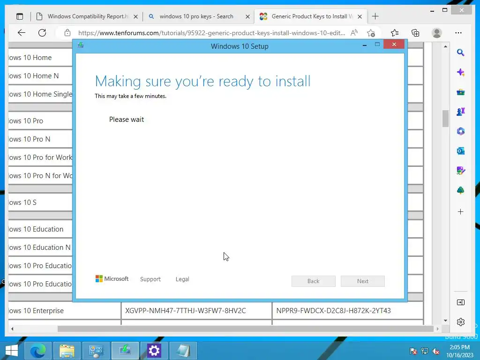Open the green tree icon in sidebar
Screen dimensions: 480x360
coord(461,190)
